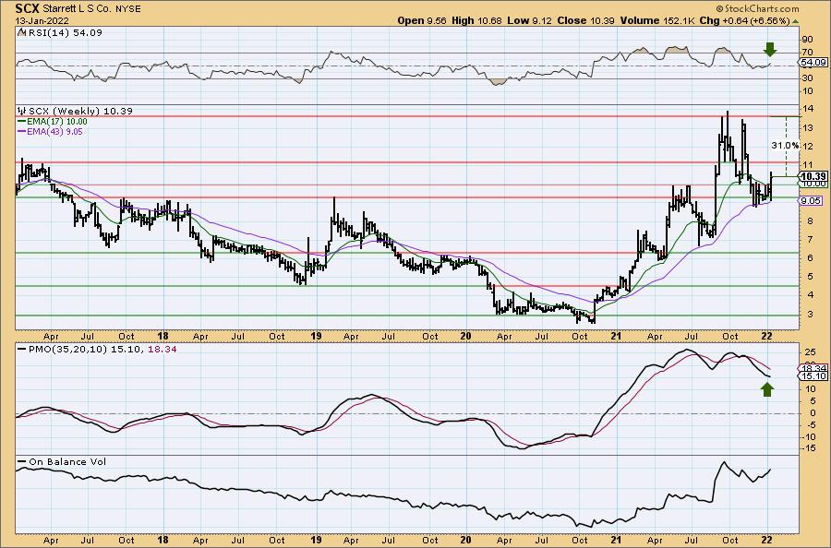Viewport: 831px width, 548px height.
Task: Click the 15.10 PMO value tag
Action: pos(813,375)
